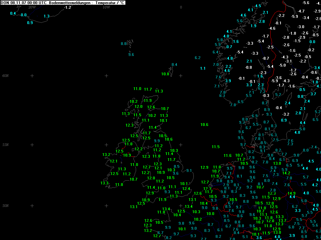Select the -1.2 reading near the top

(67, 7)
